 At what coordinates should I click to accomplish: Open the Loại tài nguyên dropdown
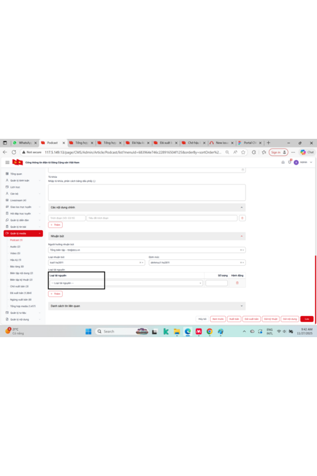pos(126,283)
